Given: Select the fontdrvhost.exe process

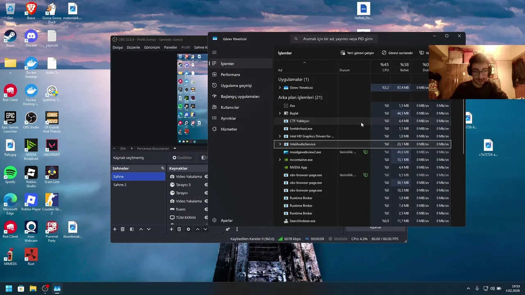Looking at the screenshot, I should [363, 129].
